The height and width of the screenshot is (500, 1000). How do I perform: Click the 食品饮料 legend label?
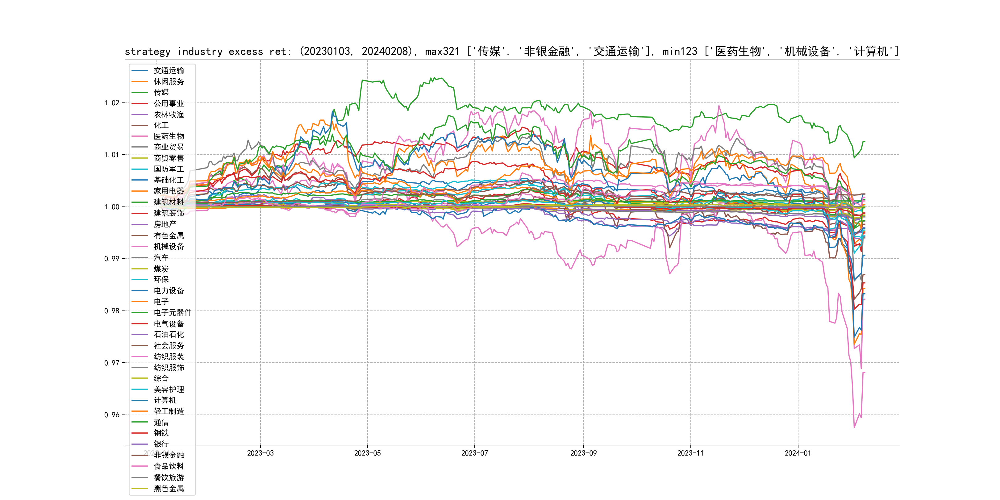point(169,466)
